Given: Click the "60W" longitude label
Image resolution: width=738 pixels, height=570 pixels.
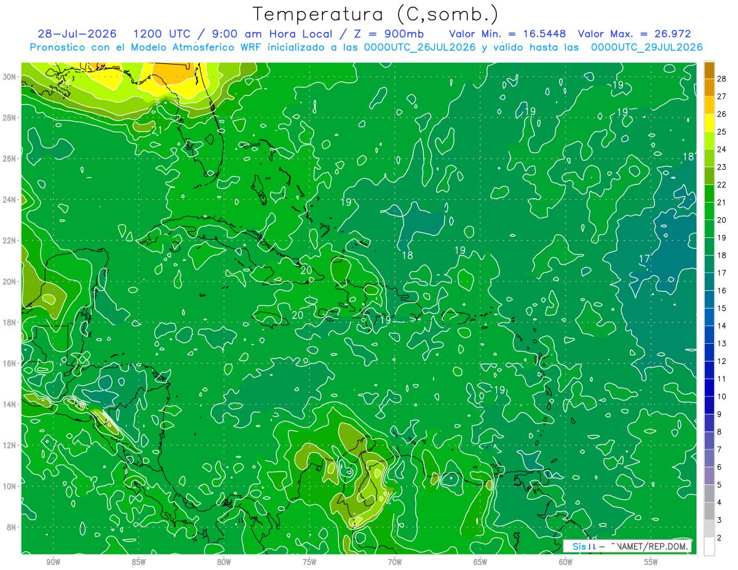Looking at the screenshot, I should (x=566, y=562).
